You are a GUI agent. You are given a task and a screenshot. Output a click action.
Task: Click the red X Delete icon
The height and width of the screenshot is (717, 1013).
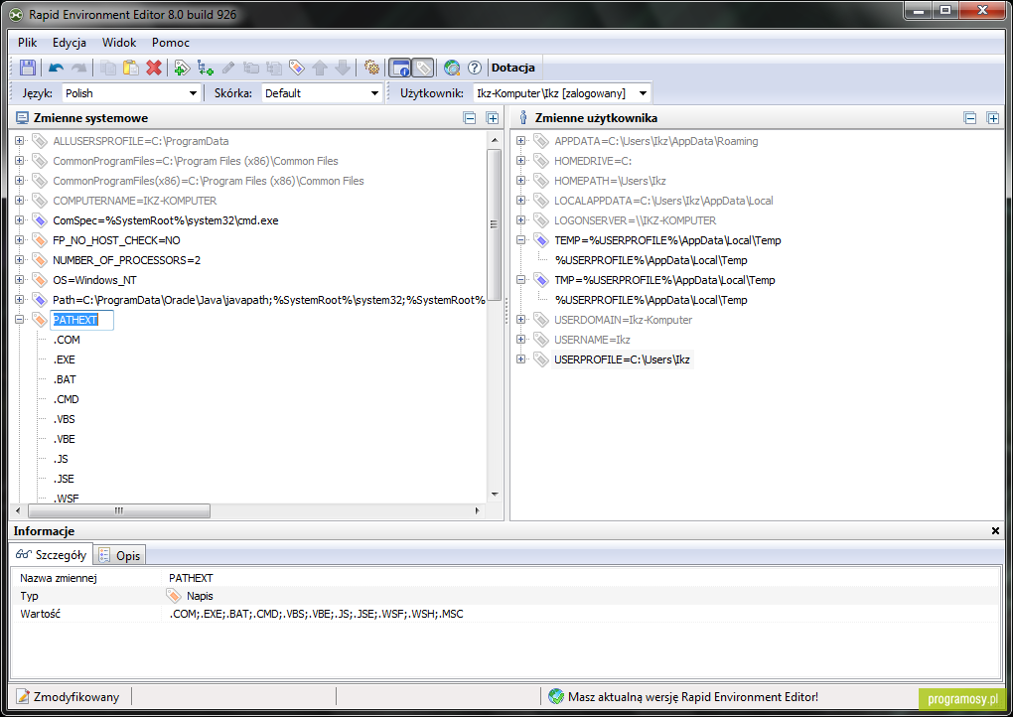(x=154, y=68)
